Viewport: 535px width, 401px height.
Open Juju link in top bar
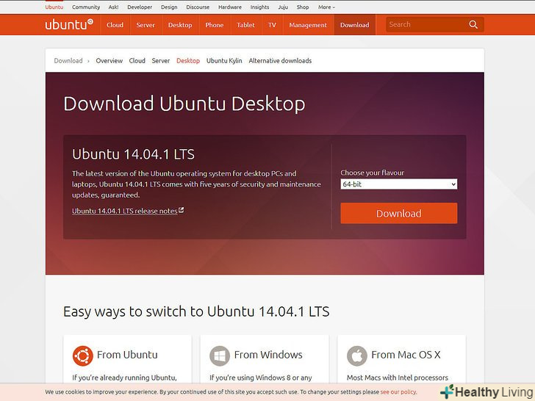click(x=283, y=7)
